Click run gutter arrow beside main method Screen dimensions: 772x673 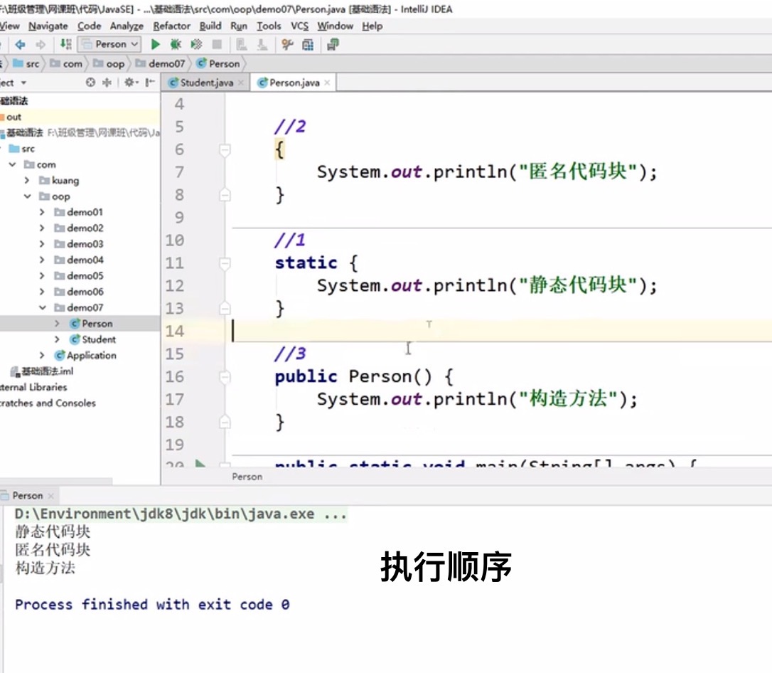(200, 464)
